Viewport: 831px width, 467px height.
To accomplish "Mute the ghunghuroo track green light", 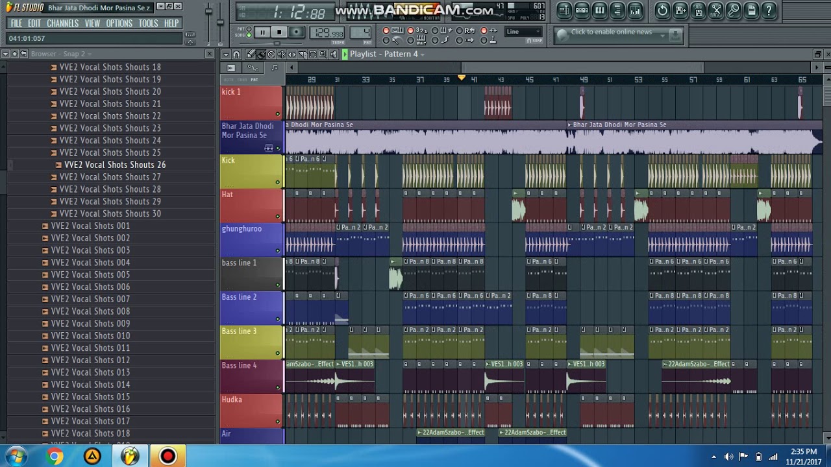I will [x=278, y=251].
